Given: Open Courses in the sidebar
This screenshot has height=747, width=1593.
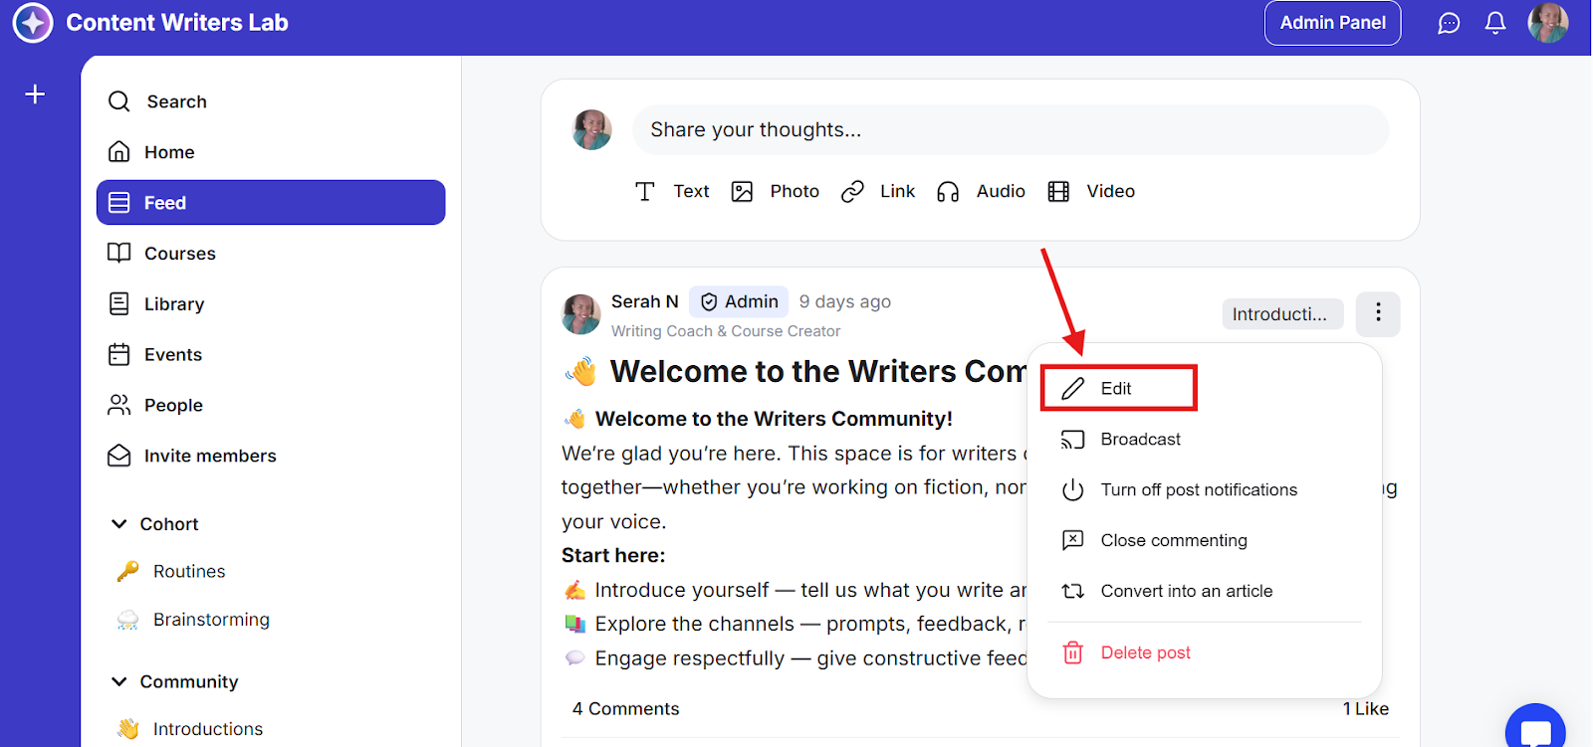Looking at the screenshot, I should point(271,253).
